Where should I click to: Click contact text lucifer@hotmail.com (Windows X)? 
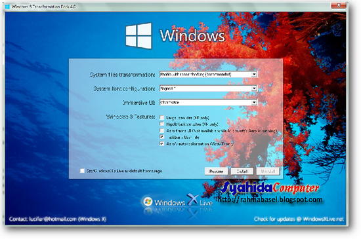tap(58, 219)
